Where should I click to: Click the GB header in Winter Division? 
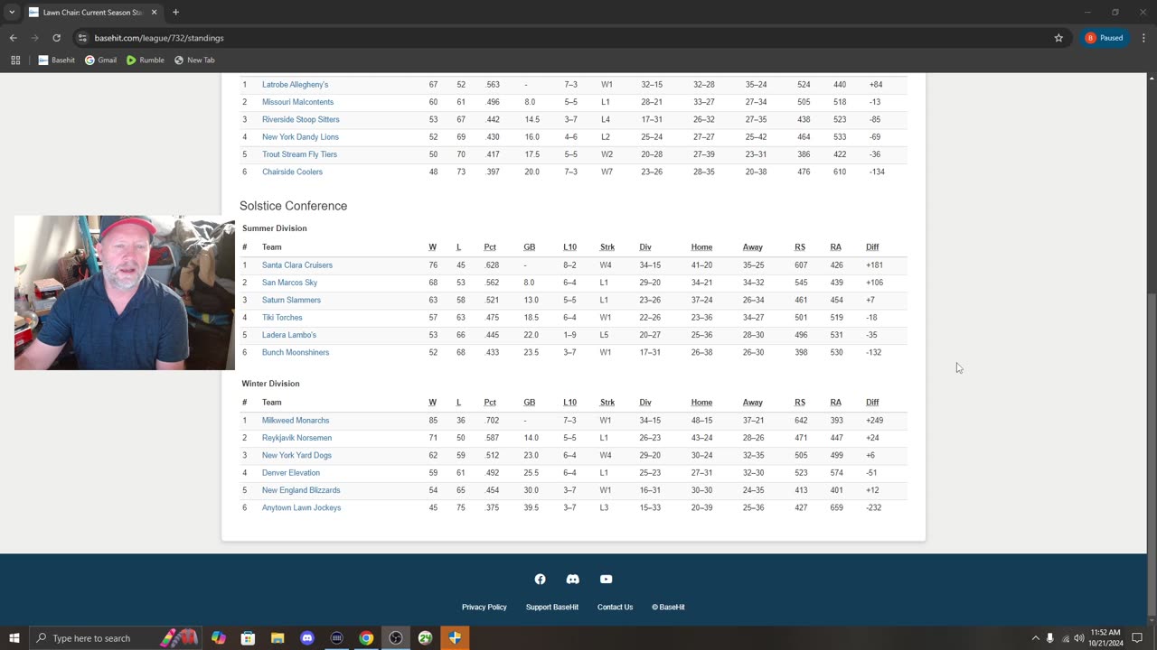pos(530,403)
